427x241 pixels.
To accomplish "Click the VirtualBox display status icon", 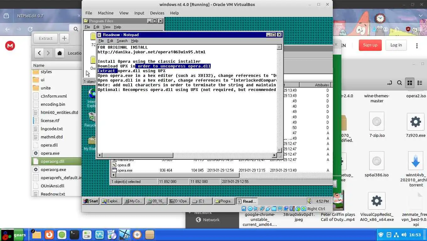I will (280, 209).
